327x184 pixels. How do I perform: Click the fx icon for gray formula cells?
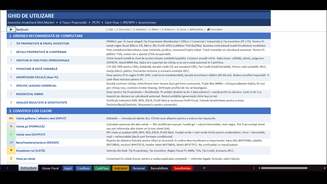[11, 126]
